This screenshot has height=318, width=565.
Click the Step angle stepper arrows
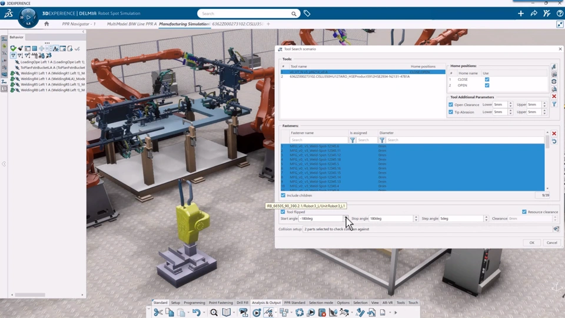(x=486, y=218)
